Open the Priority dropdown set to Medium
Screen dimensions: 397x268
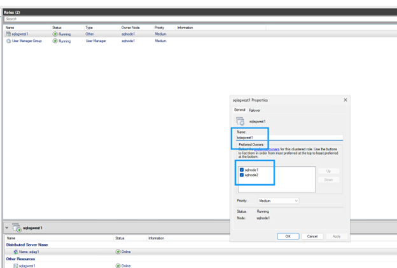click(278, 201)
